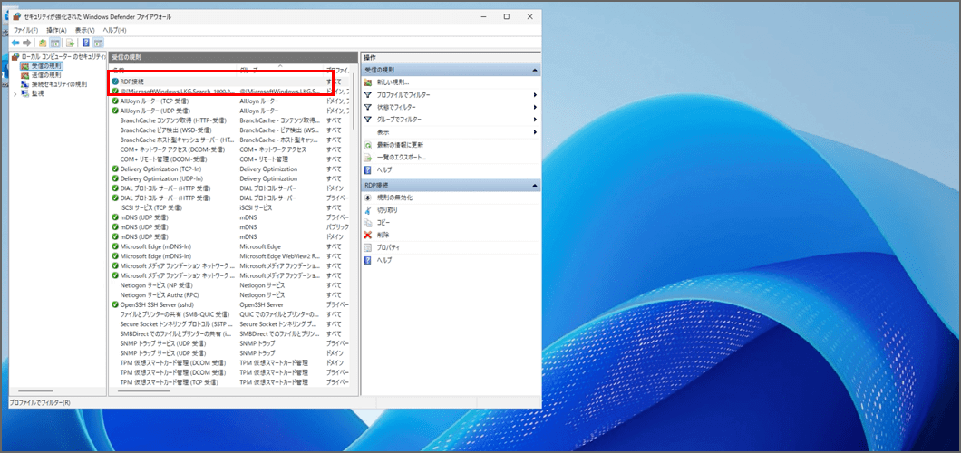This screenshot has height=453, width=961.
Task: Select 送信の規則 (Outbound Rules) in tree
Action: tap(46, 75)
